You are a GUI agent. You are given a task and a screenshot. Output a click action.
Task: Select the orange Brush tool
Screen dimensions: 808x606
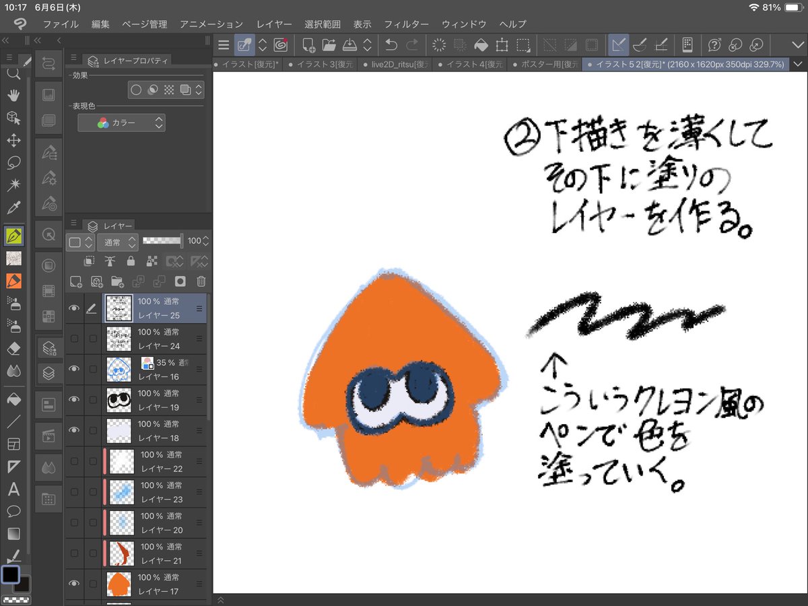tap(13, 280)
